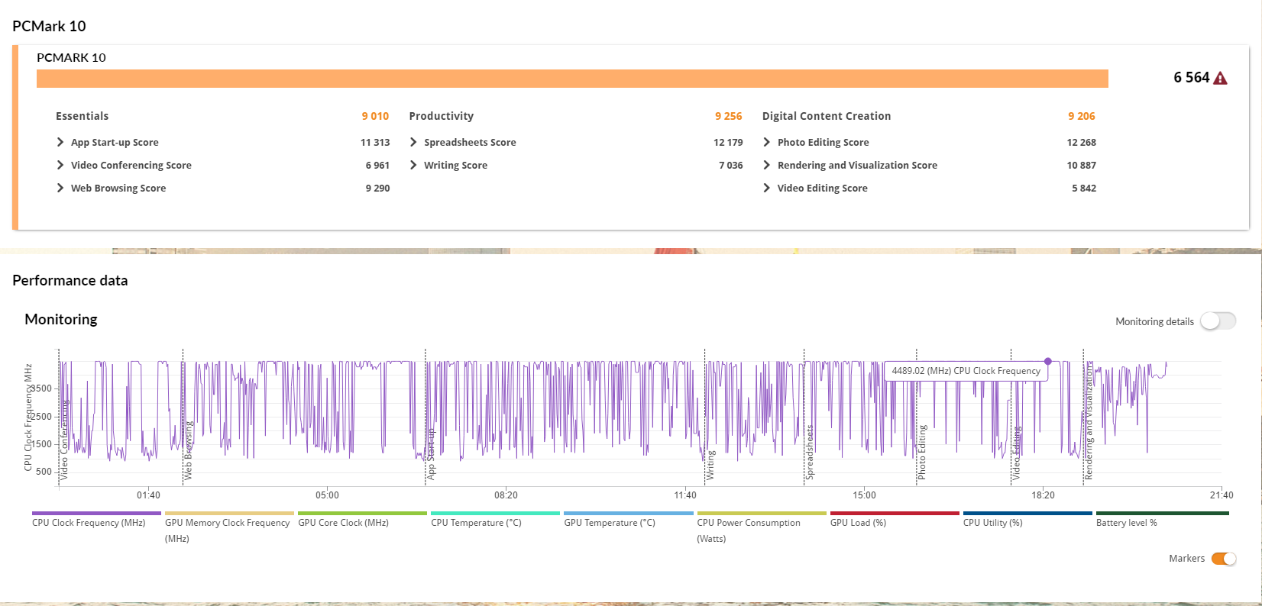The height and width of the screenshot is (606, 1262).
Task: Click the Photo Editing value 12 268
Action: (x=1082, y=142)
